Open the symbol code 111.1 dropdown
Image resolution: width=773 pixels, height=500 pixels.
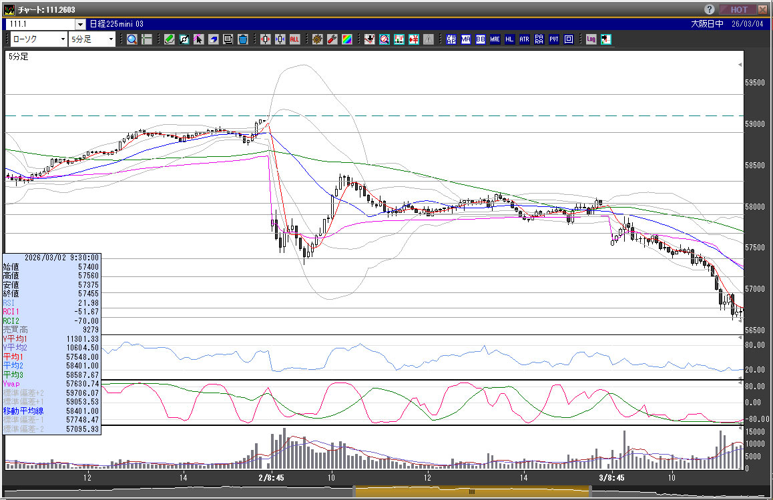point(79,24)
